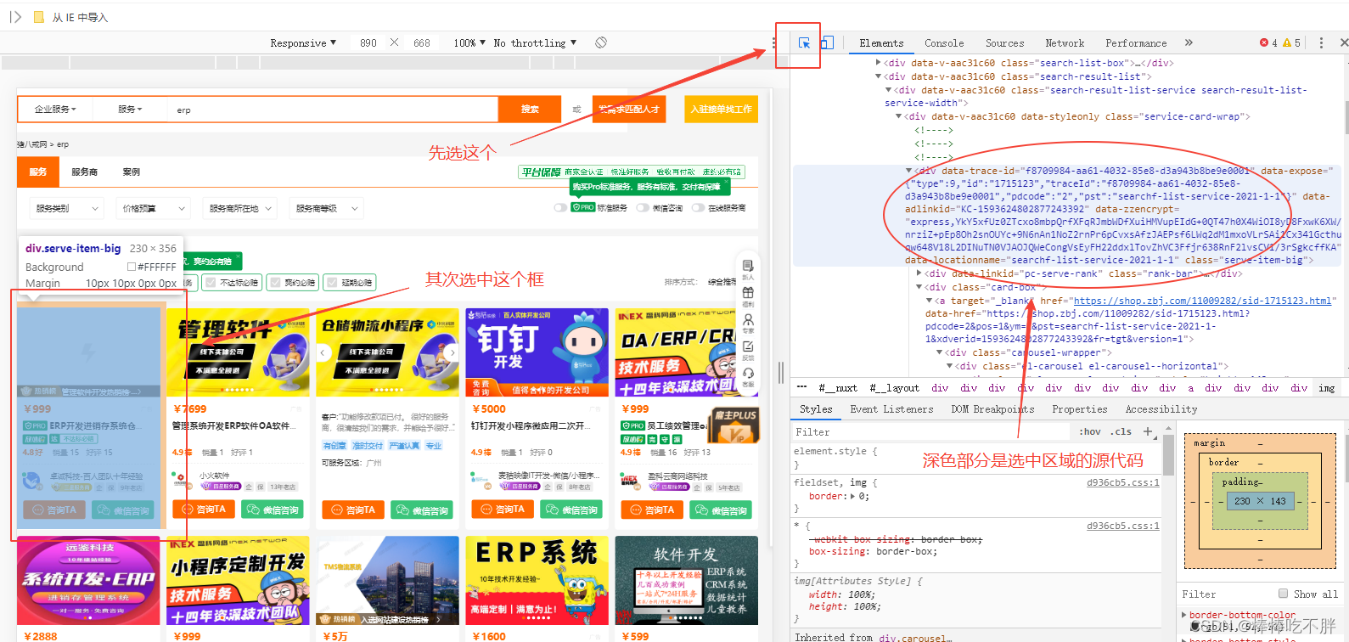Image resolution: width=1349 pixels, height=642 pixels.
Task: Open the No throttling dropdown
Action: 535,42
